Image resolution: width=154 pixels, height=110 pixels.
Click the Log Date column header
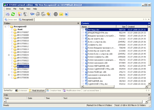click(x=35, y=98)
